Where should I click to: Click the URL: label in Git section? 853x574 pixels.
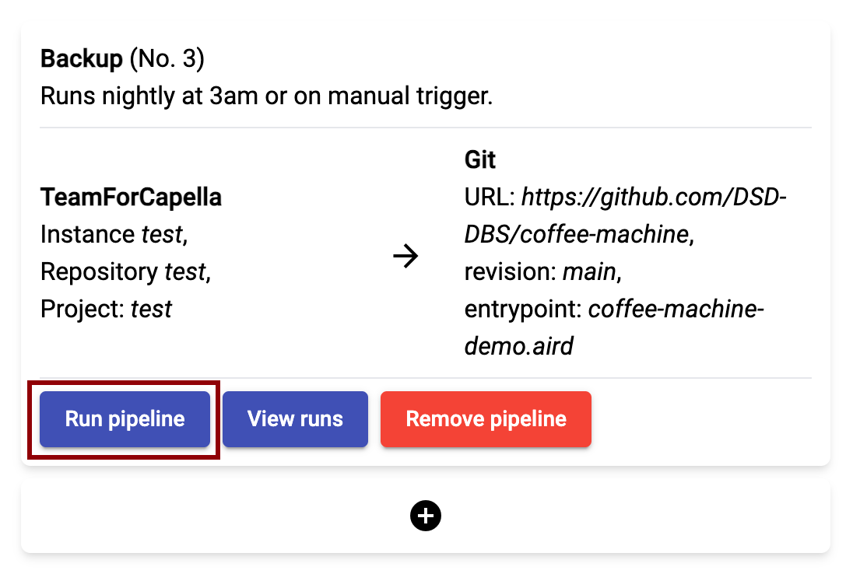[490, 198]
